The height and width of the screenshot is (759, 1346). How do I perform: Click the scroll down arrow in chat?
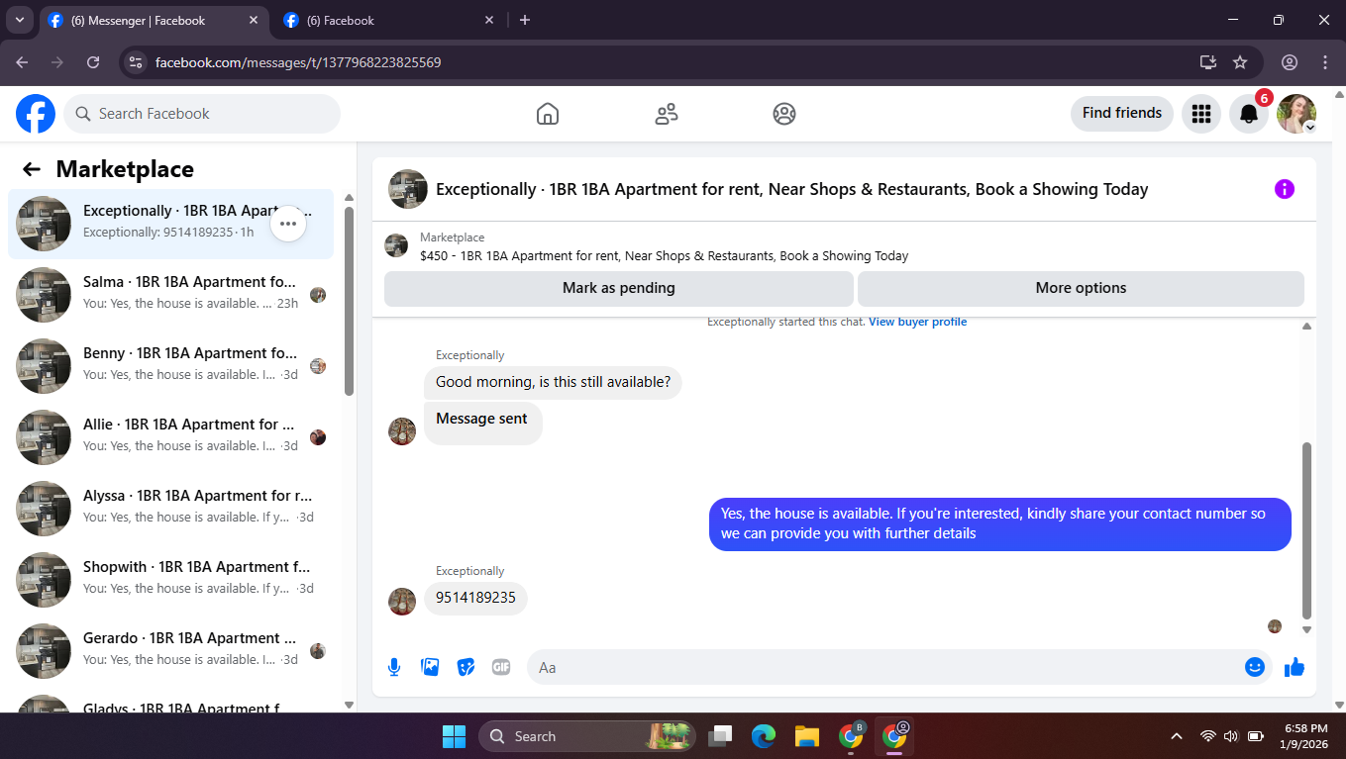point(1306,629)
